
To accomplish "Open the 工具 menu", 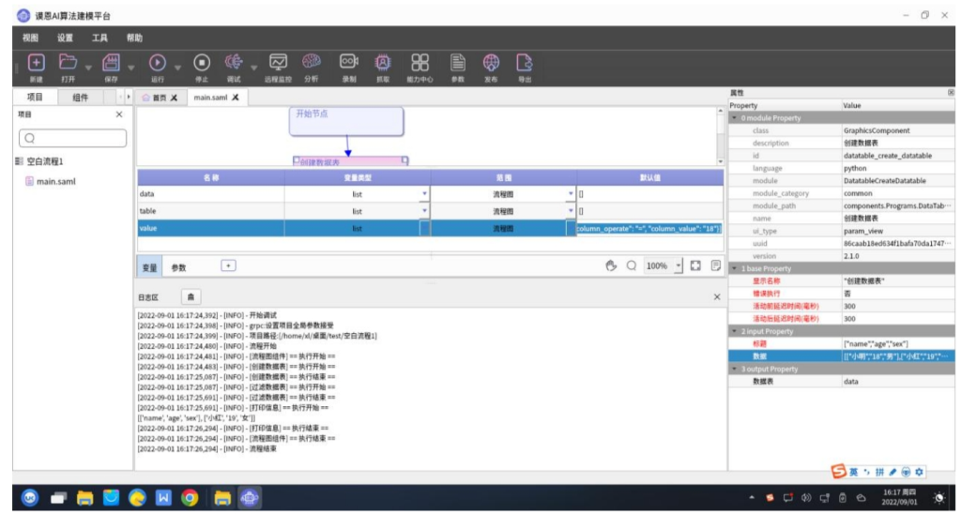I will (99, 38).
